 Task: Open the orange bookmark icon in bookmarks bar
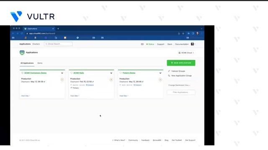(26, 38)
